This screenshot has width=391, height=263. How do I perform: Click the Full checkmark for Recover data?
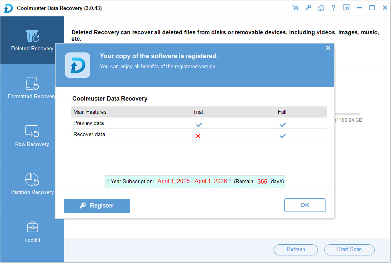[282, 136]
